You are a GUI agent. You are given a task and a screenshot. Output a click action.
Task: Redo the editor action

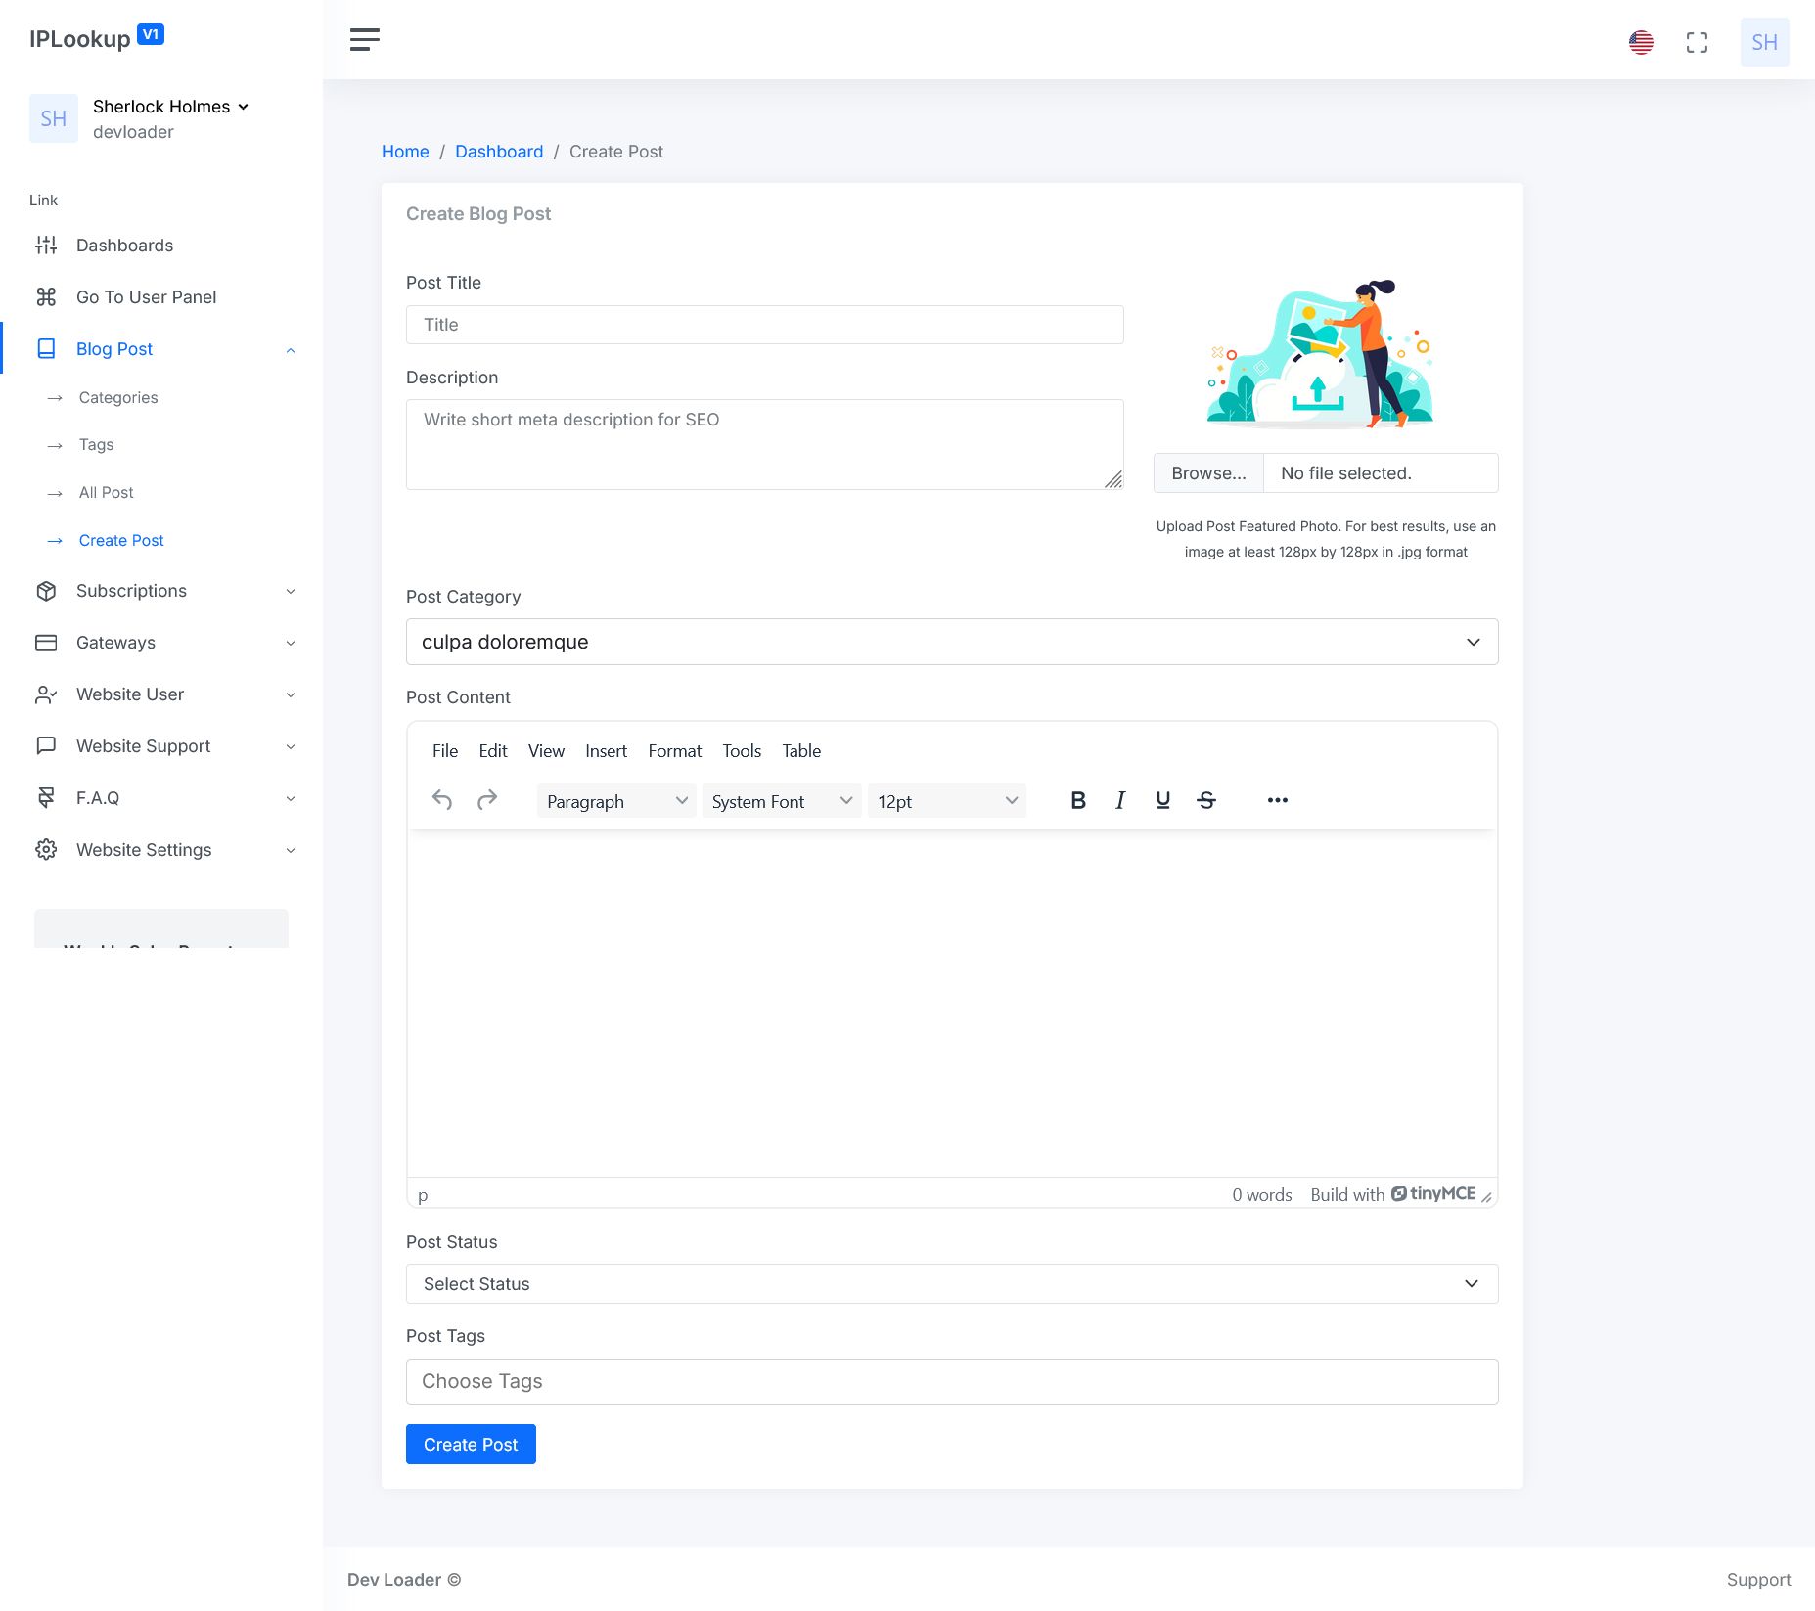coord(487,800)
